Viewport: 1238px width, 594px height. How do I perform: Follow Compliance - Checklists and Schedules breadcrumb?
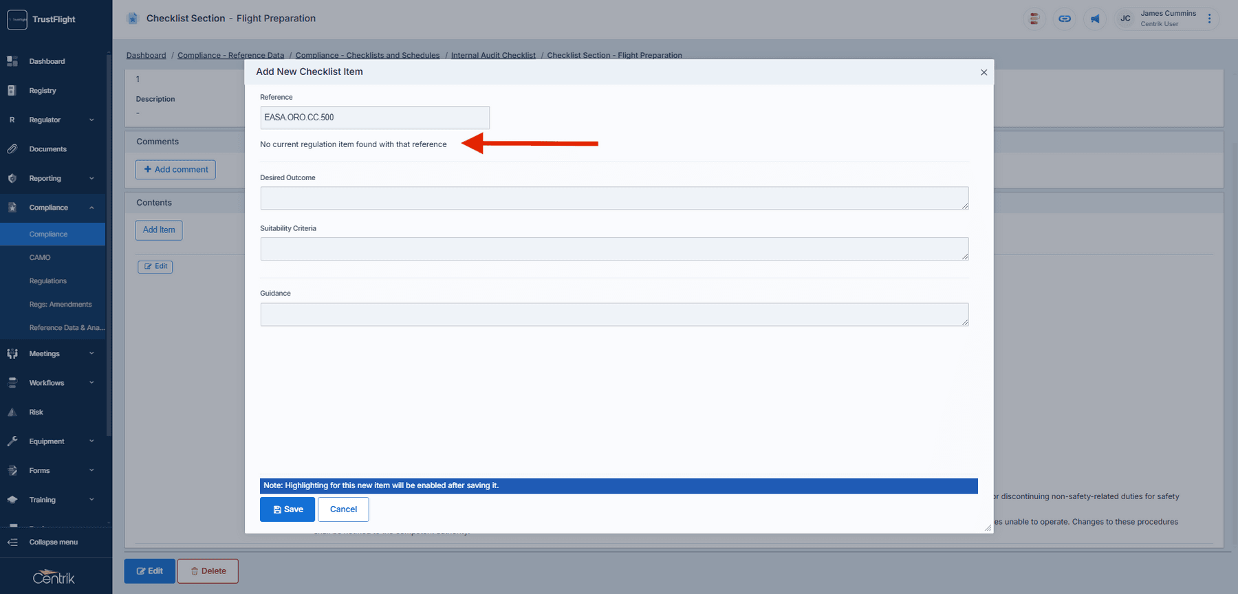pos(367,56)
